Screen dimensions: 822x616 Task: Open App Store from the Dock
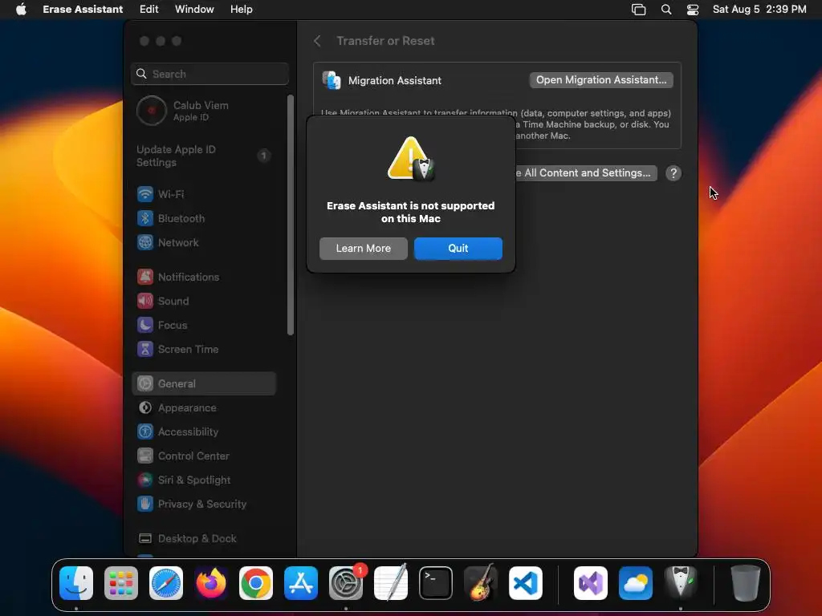click(301, 583)
